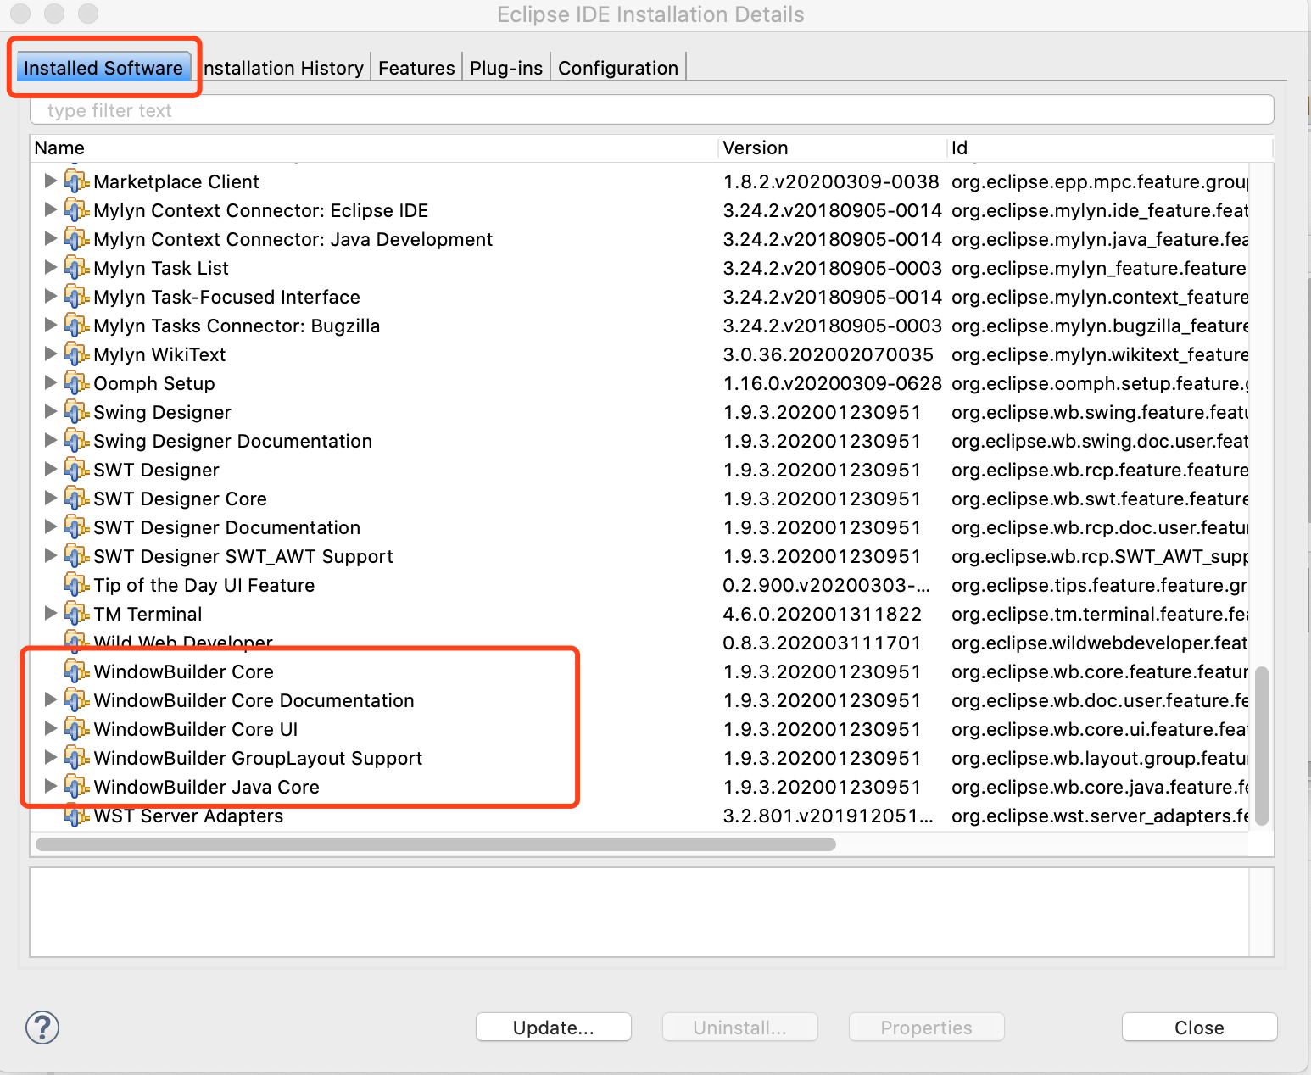Expand the WindowBuilder Java Core entry
This screenshot has width=1311, height=1075.
pos(51,787)
